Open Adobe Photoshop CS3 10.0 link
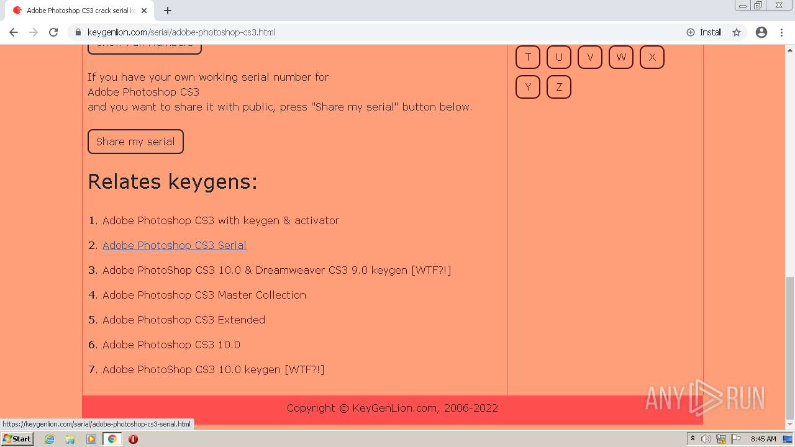 pos(171,345)
